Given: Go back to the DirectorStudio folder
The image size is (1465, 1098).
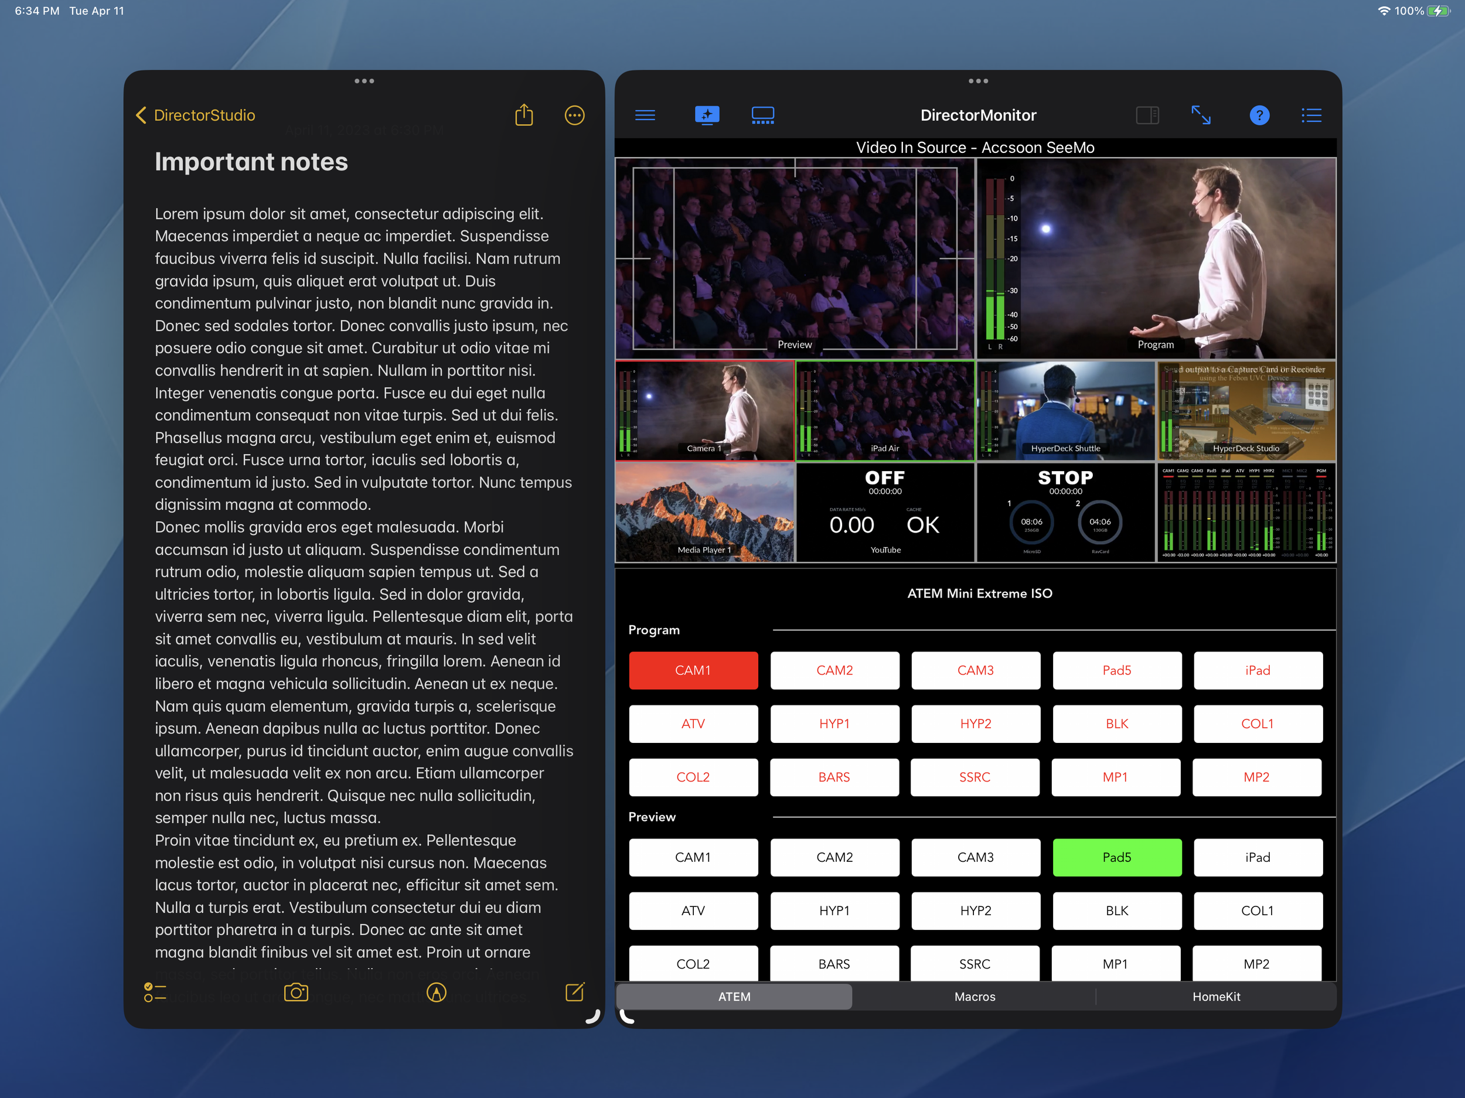Looking at the screenshot, I should 195,115.
